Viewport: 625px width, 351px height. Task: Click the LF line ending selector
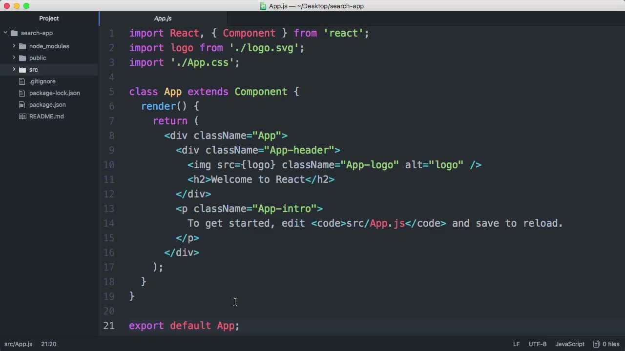(516, 344)
